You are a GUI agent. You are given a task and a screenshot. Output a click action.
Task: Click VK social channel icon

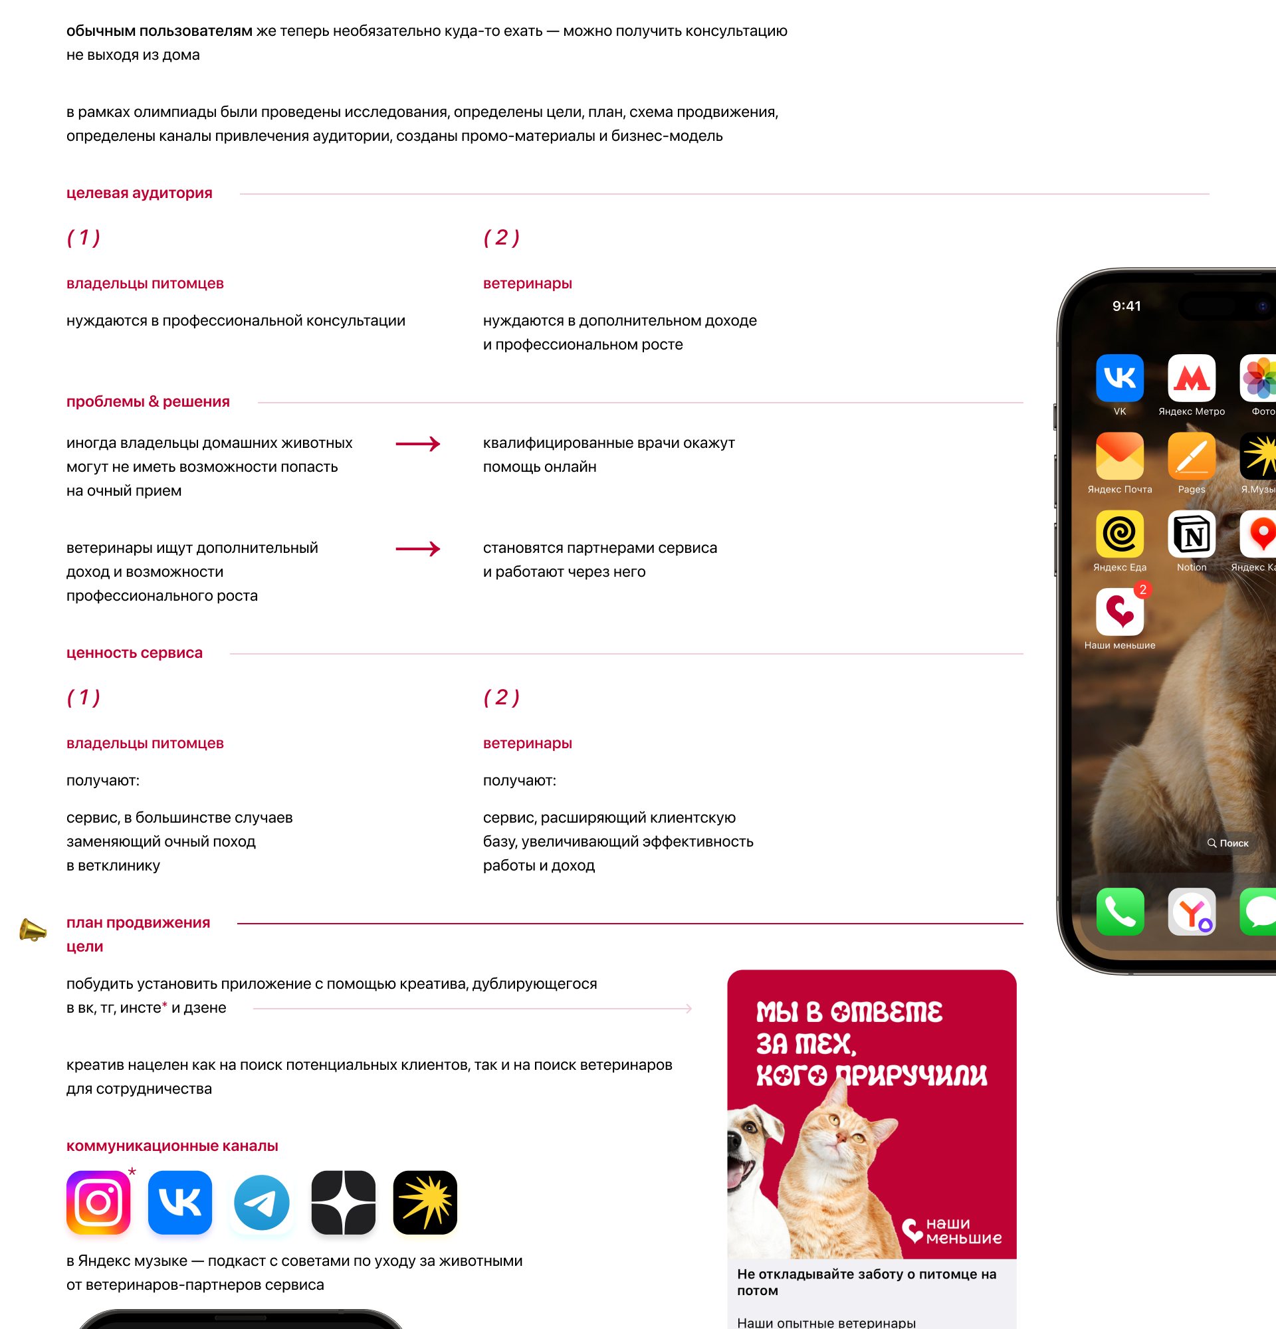click(178, 1202)
